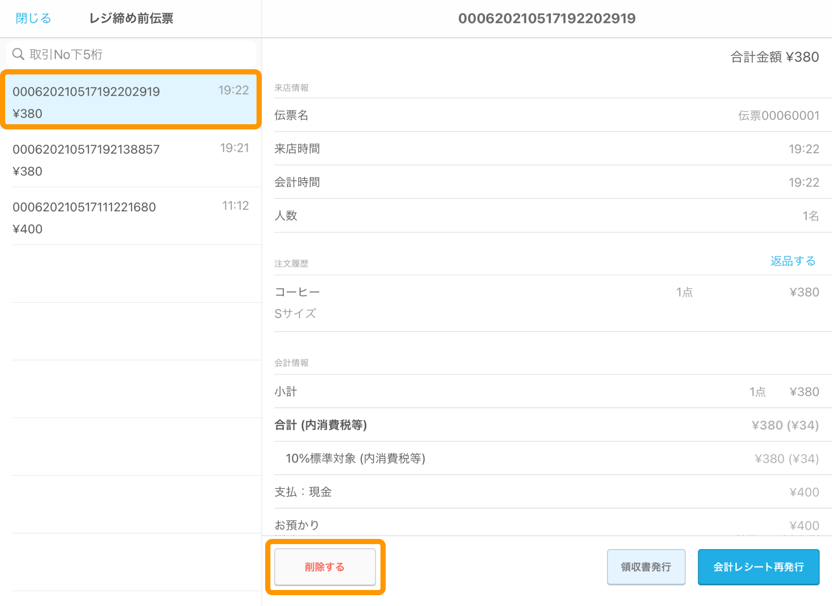The width and height of the screenshot is (832, 606).
Task: Tap the 人数 row showing 1名
Action: point(546,216)
